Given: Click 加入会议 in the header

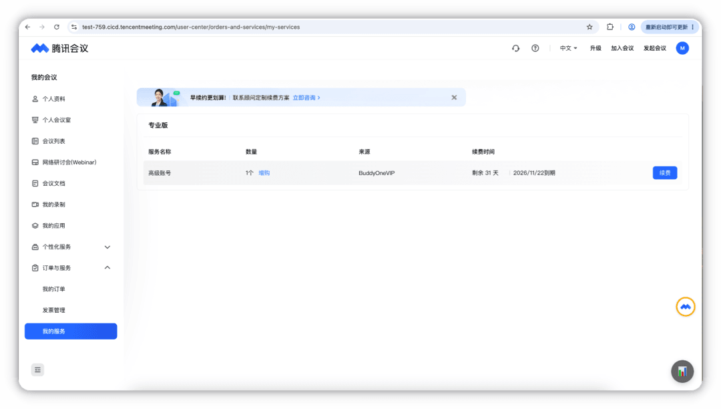Looking at the screenshot, I should coord(622,48).
